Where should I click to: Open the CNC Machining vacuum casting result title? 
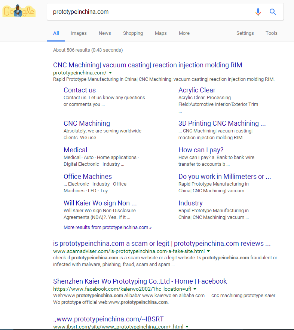click(147, 65)
